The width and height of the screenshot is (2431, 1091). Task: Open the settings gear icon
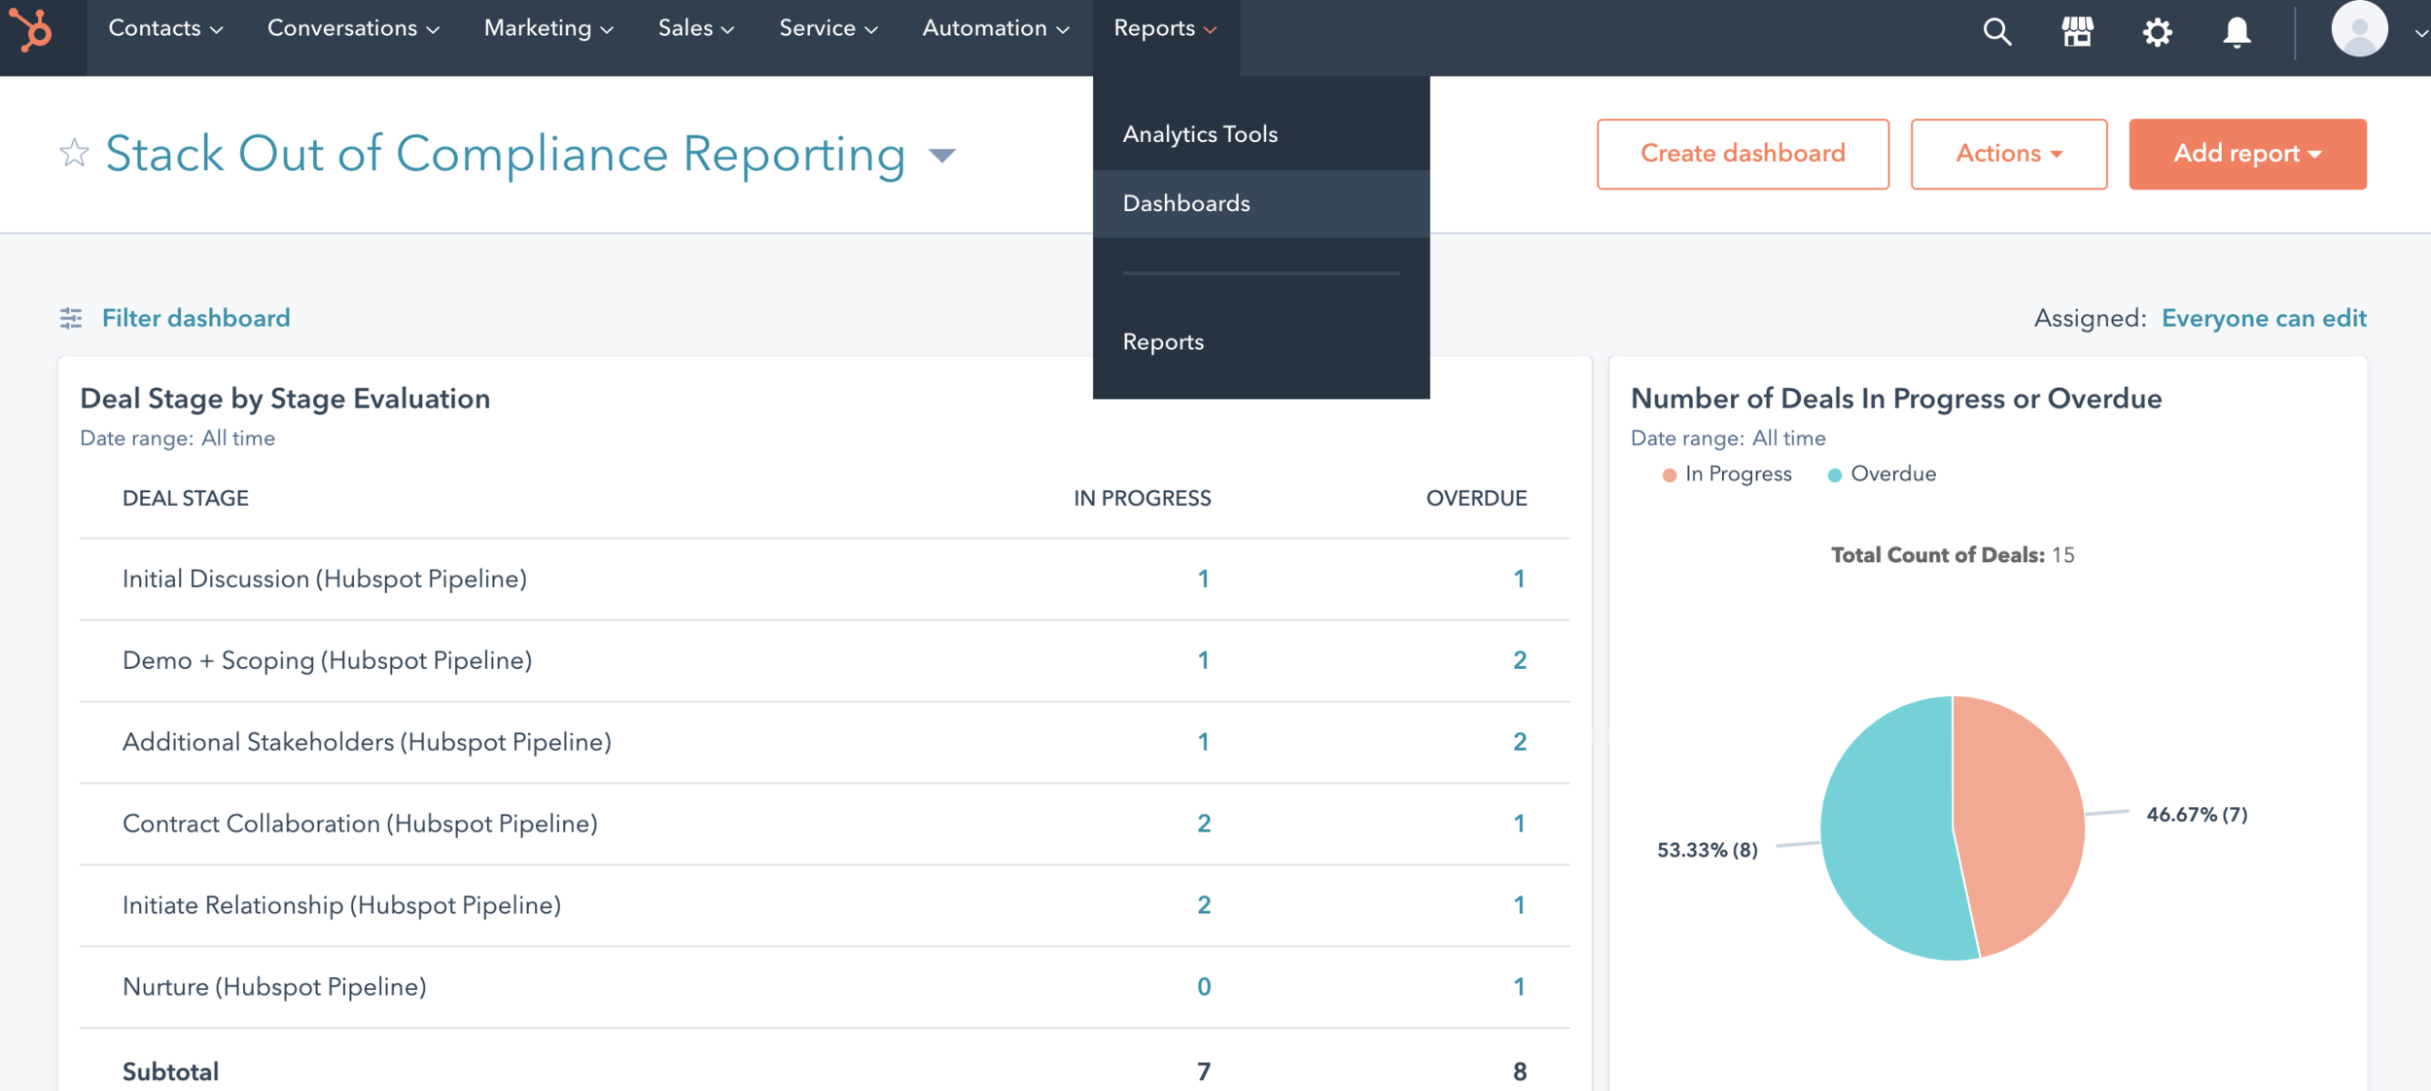(x=2158, y=31)
